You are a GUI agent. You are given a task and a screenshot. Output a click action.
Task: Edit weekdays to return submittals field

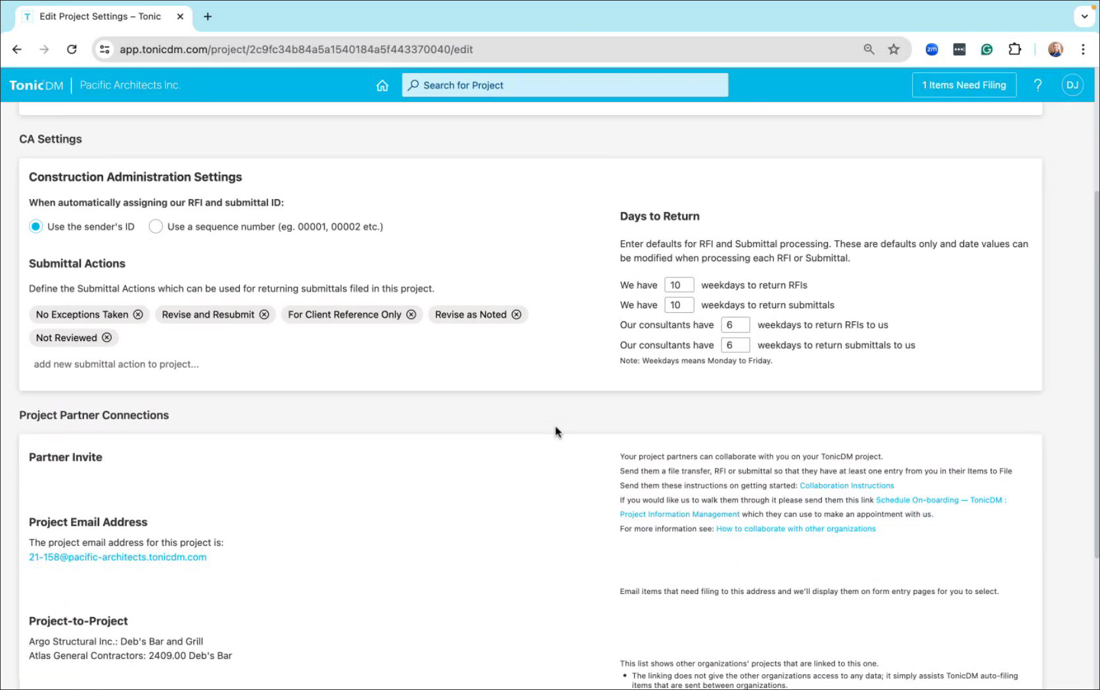[x=679, y=305]
